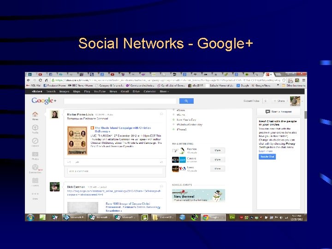Screen dimensions: 332x249
Task: Bookmark the page with star icon
Action: (284, 80)
